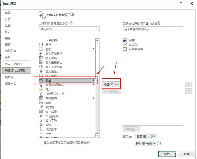Click info icon next to 从下列位置选择命令
The height and width of the screenshot is (159, 197).
(x=71, y=23)
